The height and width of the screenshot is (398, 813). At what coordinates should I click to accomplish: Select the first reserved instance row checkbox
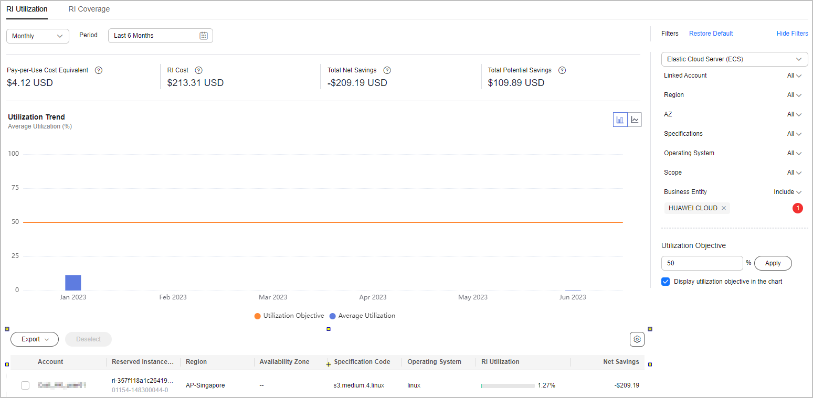(x=25, y=385)
